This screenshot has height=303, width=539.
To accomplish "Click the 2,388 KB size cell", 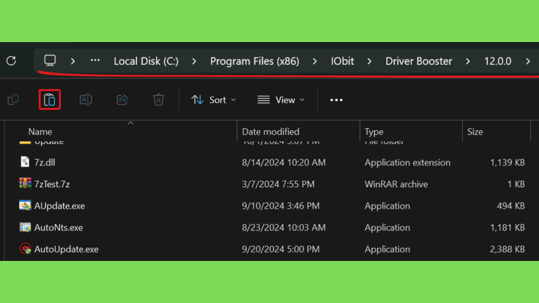I will [507, 249].
